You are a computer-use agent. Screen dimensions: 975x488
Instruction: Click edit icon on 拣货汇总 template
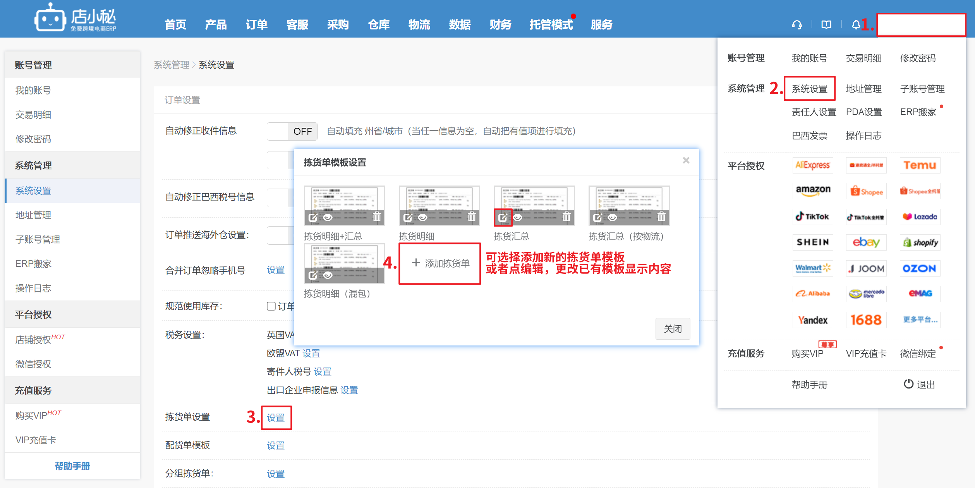pos(503,217)
